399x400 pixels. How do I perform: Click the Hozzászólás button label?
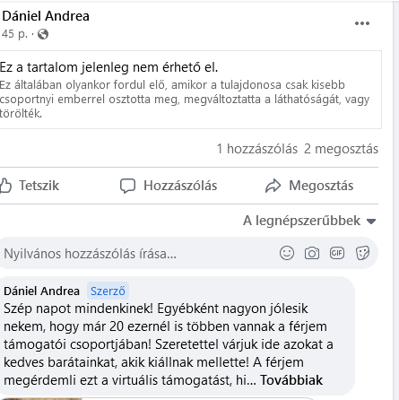pyautogui.click(x=180, y=186)
